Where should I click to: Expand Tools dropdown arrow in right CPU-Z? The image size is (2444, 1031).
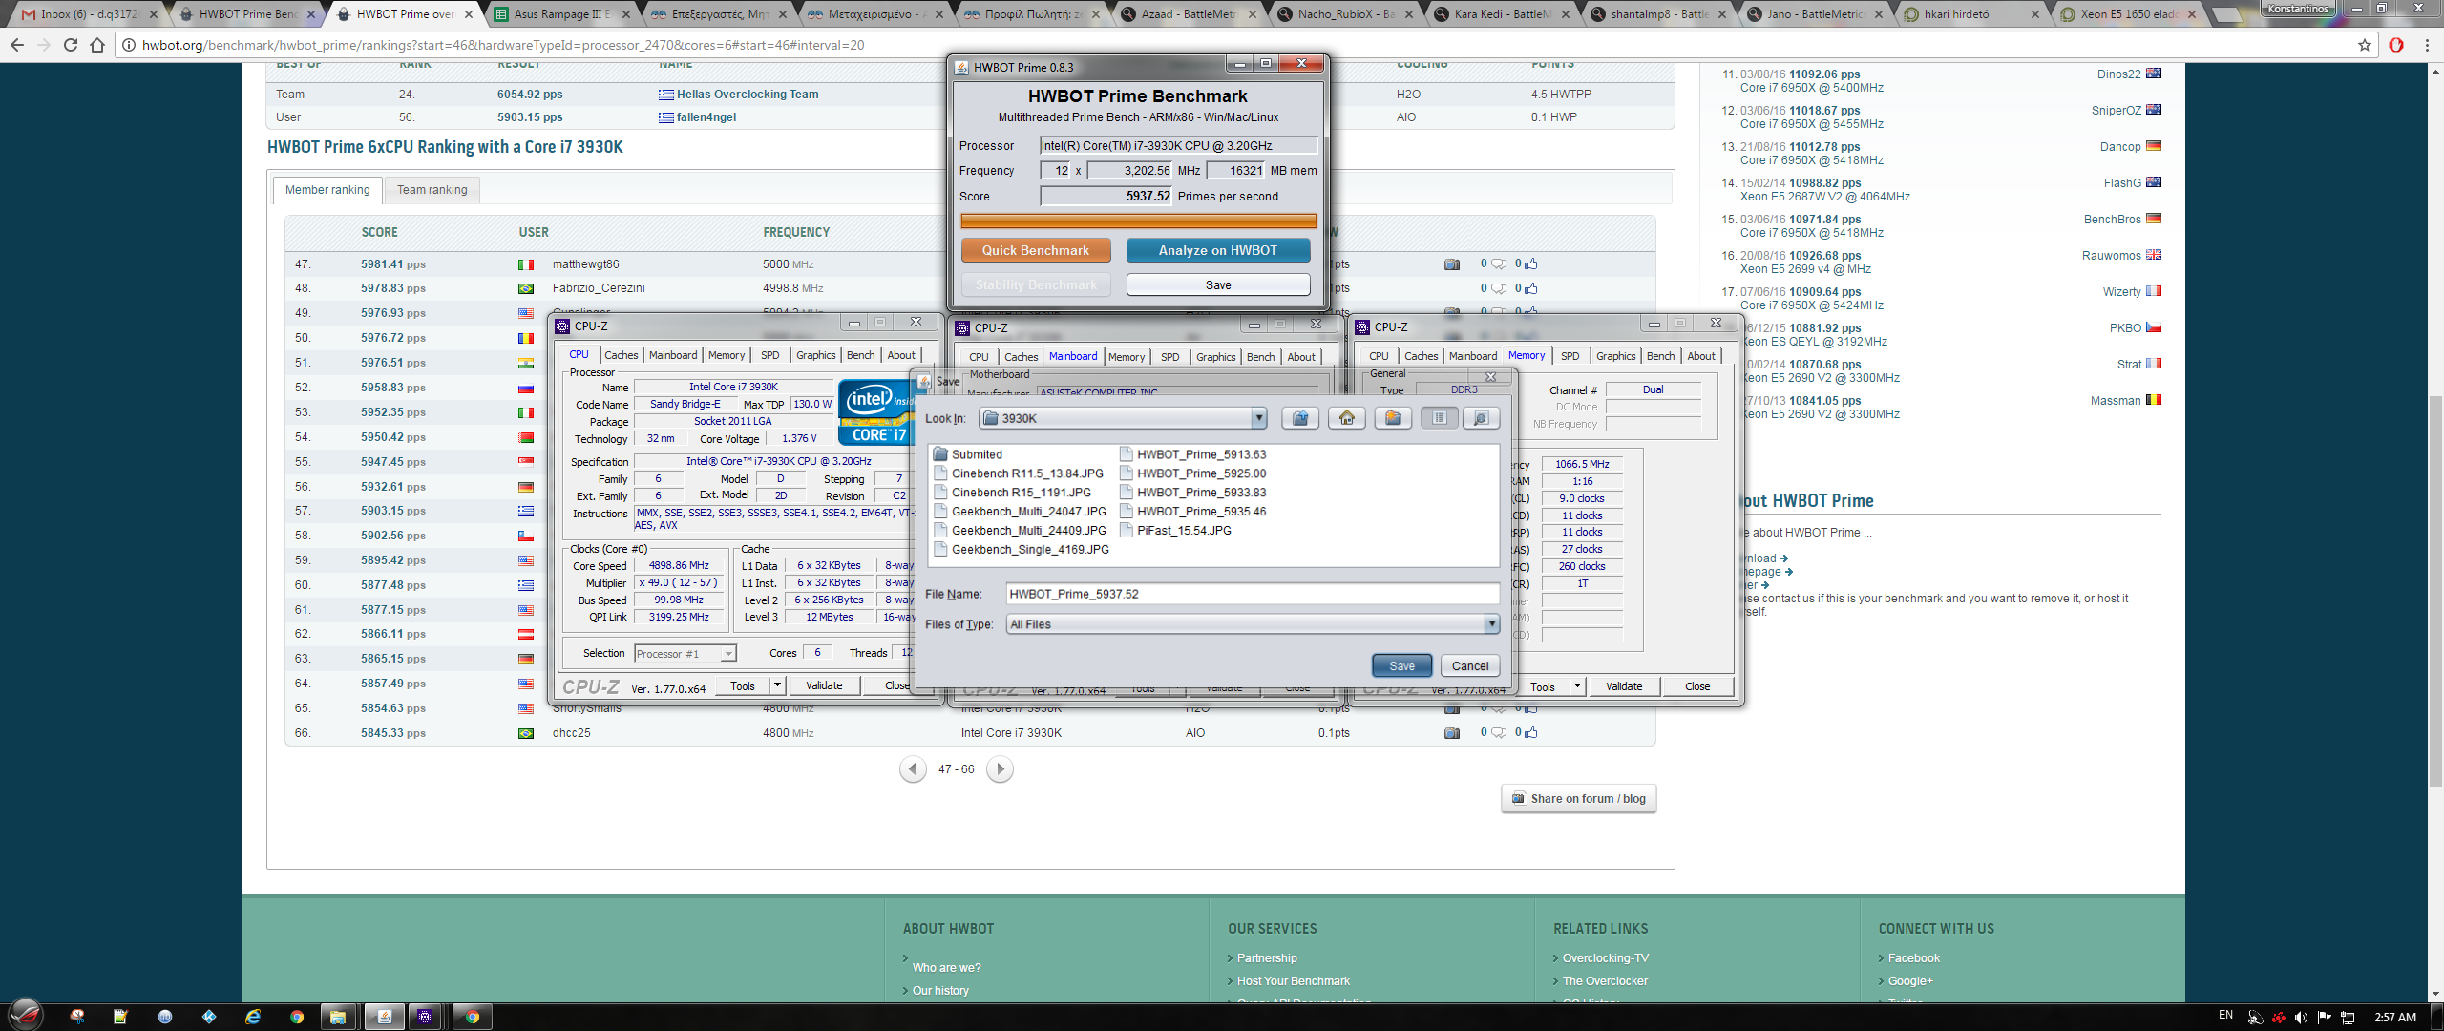[x=1577, y=686]
